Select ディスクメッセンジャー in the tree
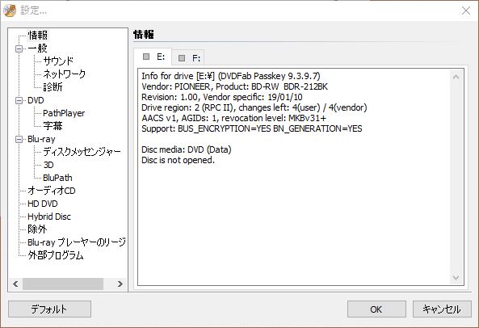The width and height of the screenshot is (479, 328). pyautogui.click(x=82, y=152)
